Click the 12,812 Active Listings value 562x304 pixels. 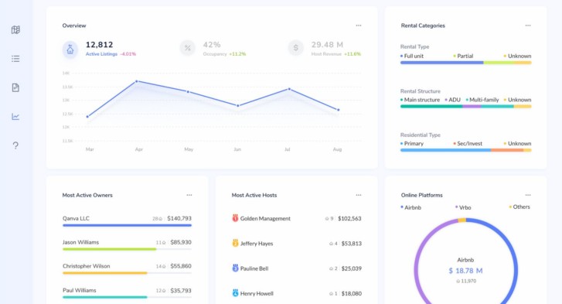click(x=99, y=45)
